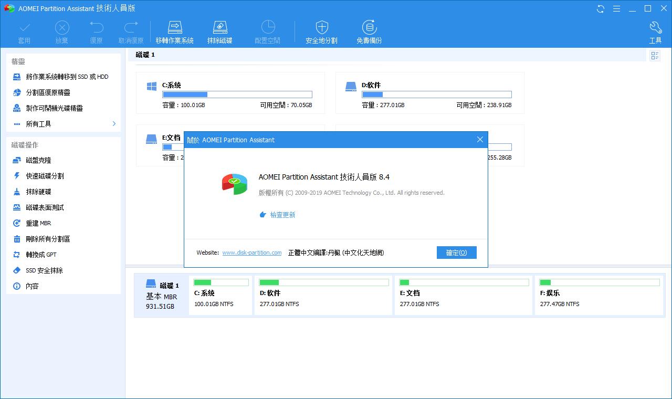Open the 工具 (Tools) wrench menu
This screenshot has width=672, height=399.
(x=655, y=33)
